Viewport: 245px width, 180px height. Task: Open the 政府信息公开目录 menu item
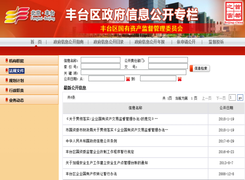coord(108,42)
